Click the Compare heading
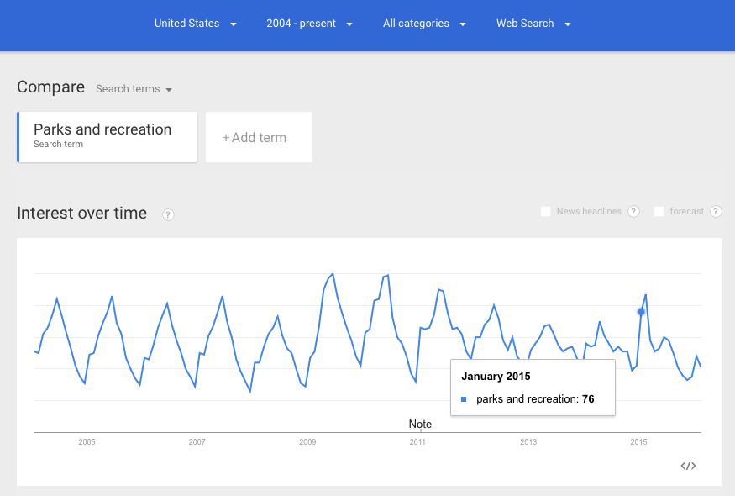The height and width of the screenshot is (496, 735). pyautogui.click(x=50, y=87)
